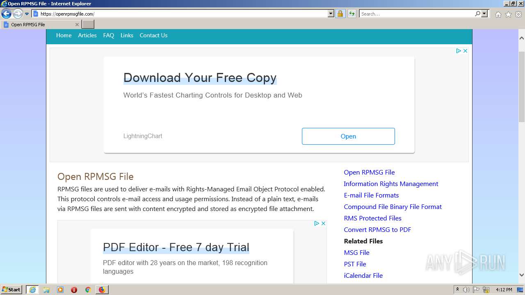Open the recent pages dropdown arrow
The width and height of the screenshot is (525, 295).
[27, 14]
